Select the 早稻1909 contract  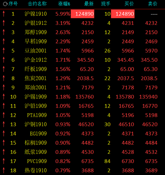[35, 41]
